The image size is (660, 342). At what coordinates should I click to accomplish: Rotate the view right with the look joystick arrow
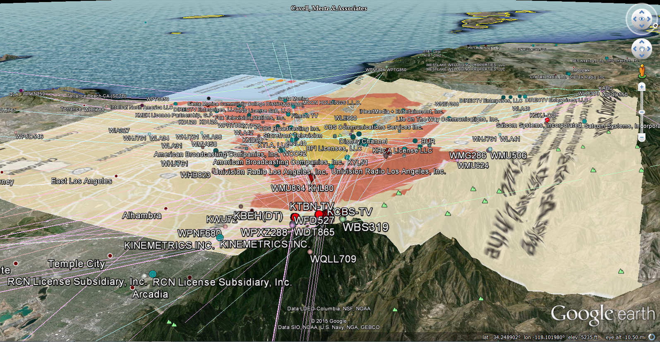(649, 19)
